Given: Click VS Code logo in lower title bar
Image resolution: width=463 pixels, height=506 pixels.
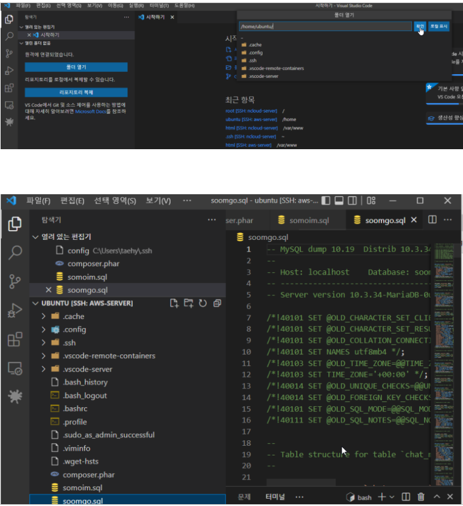Looking at the screenshot, I should click(x=12, y=200).
